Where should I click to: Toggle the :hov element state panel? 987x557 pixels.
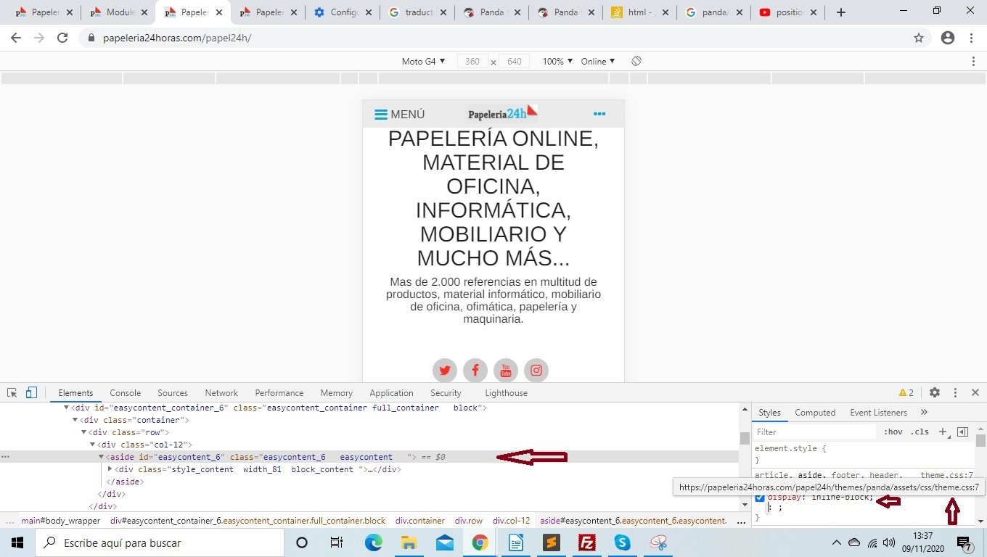pyautogui.click(x=893, y=432)
